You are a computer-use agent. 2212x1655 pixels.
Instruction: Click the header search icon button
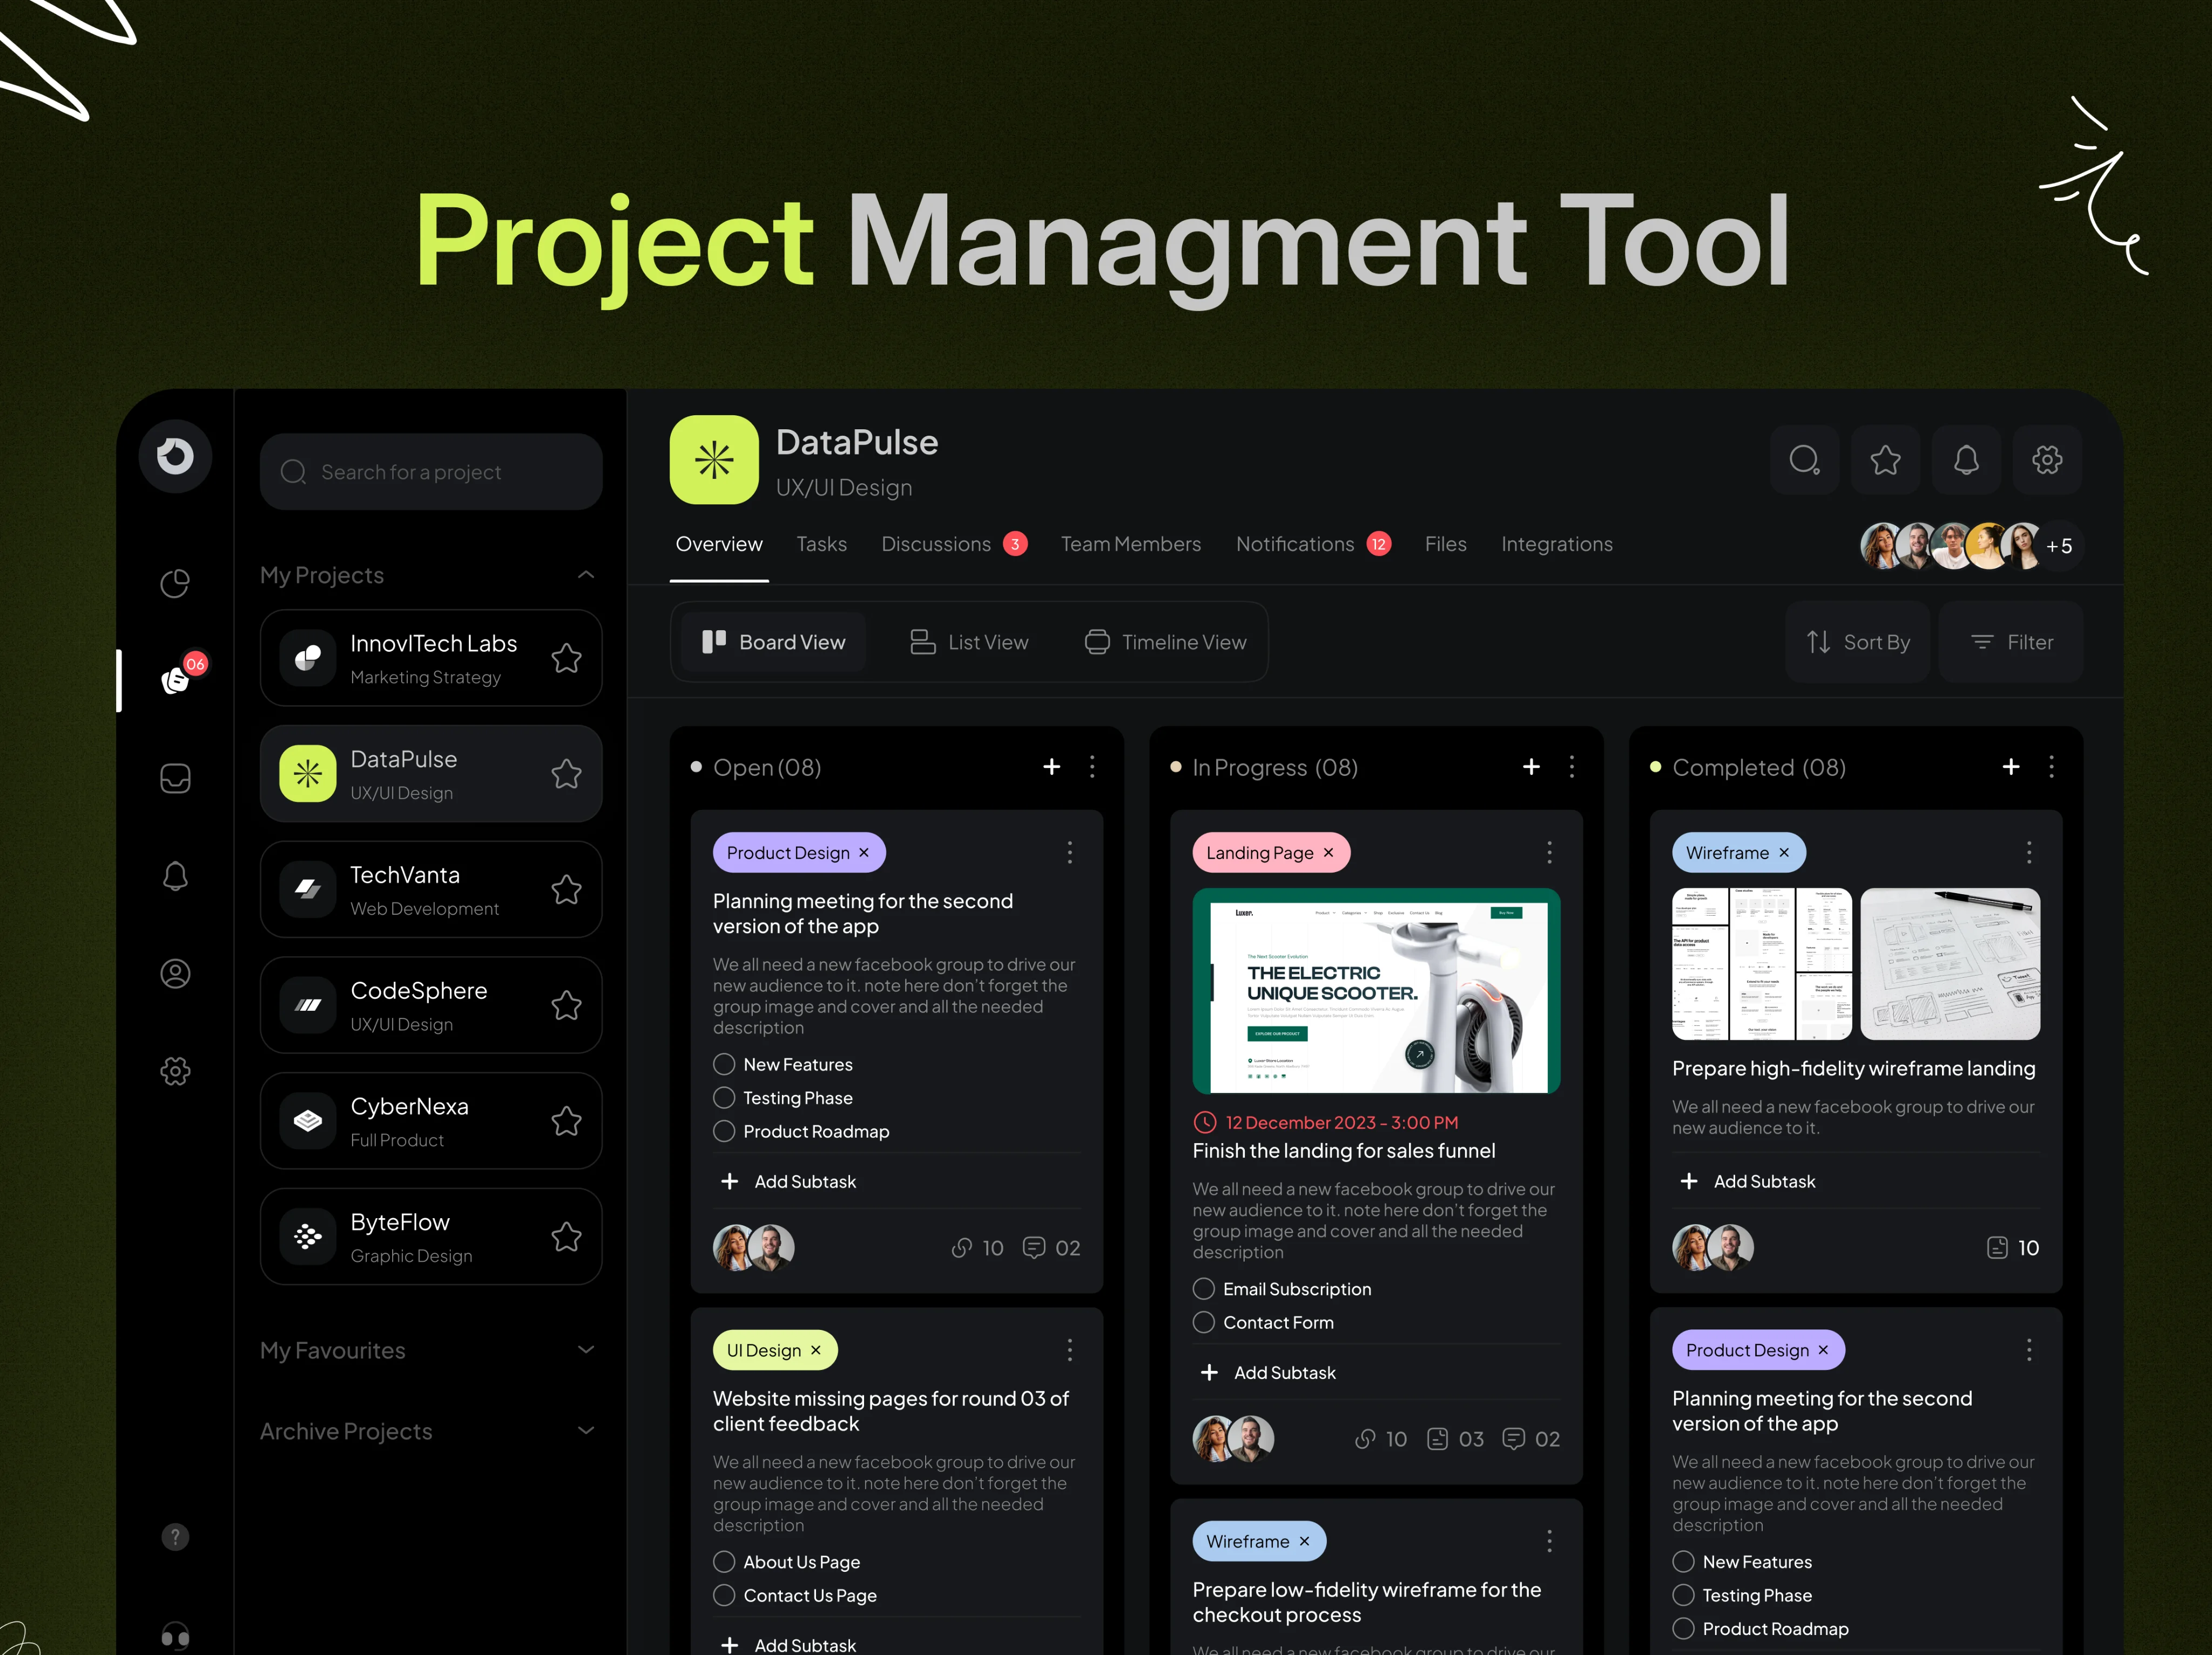[x=1804, y=460]
